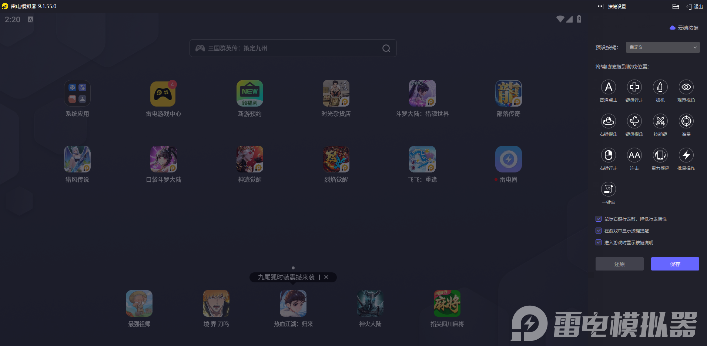Expand the 预设按键 dropdown showing 自定义

click(x=663, y=47)
